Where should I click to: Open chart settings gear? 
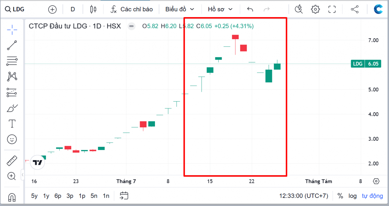(x=315, y=9)
